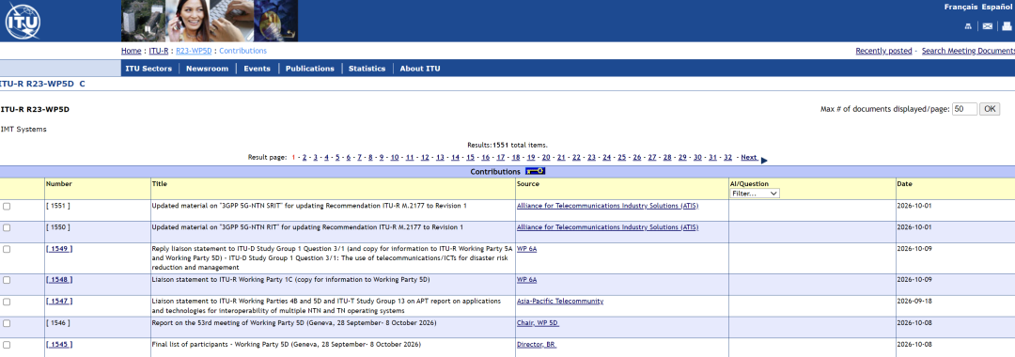Click the Next page link

[749, 157]
